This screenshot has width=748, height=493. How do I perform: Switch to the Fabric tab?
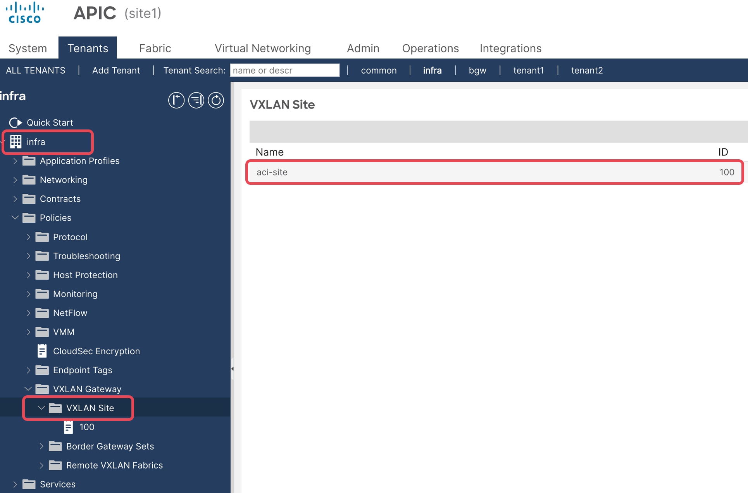(155, 48)
